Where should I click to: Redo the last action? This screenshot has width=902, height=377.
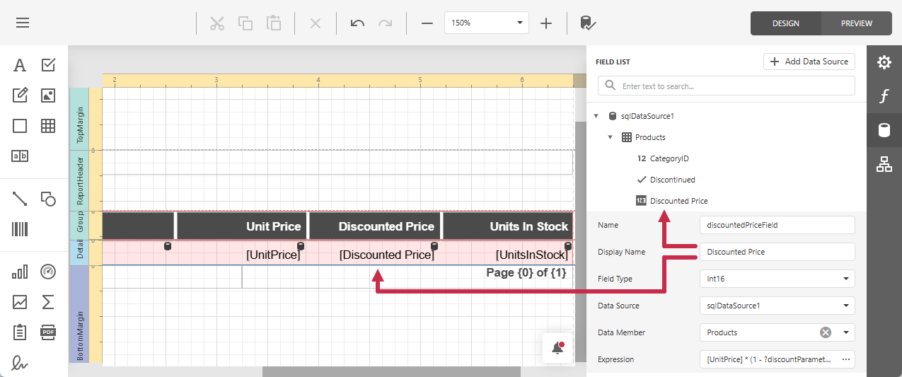click(385, 23)
